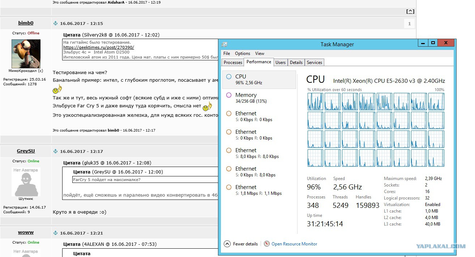
Task: Select the Memory 34/256 GB entry
Action: pyautogui.click(x=259, y=98)
